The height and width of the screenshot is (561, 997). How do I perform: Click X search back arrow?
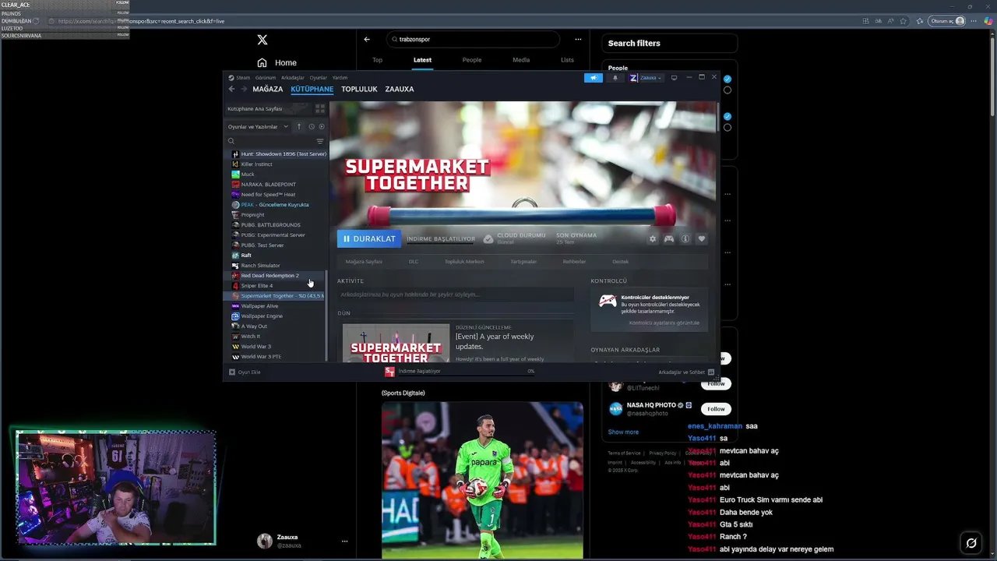tap(367, 39)
